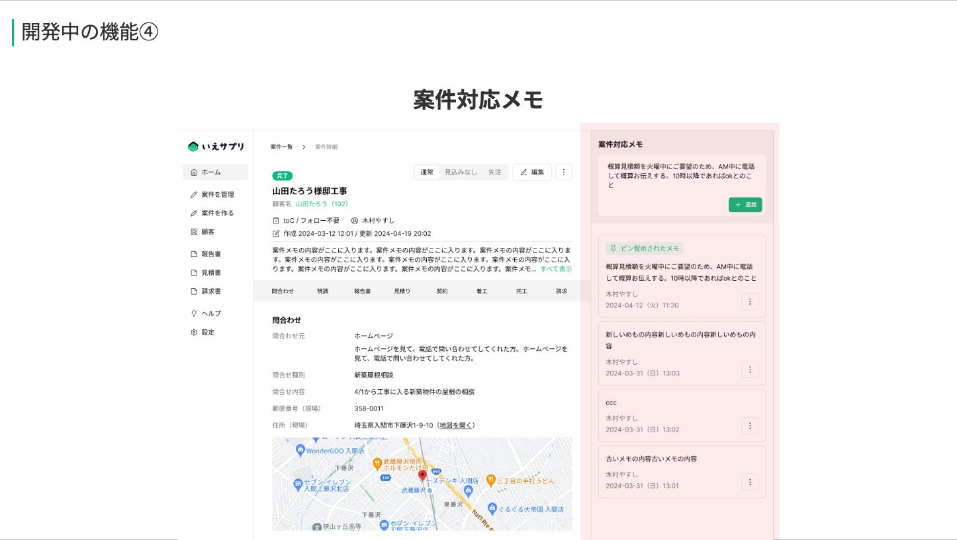Click the document icon beside 報告書 in sidebar
The image size is (957, 540).
click(194, 254)
